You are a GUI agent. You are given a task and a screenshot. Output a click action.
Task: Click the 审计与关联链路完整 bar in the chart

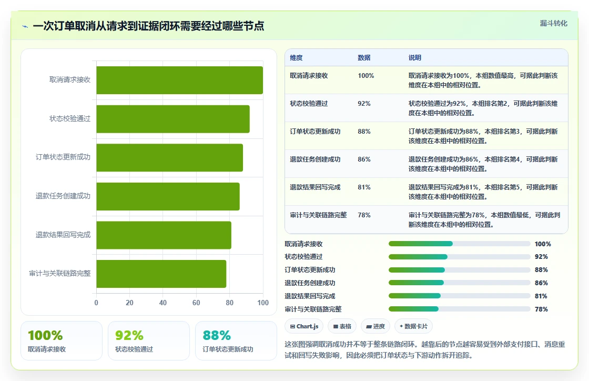pos(161,274)
